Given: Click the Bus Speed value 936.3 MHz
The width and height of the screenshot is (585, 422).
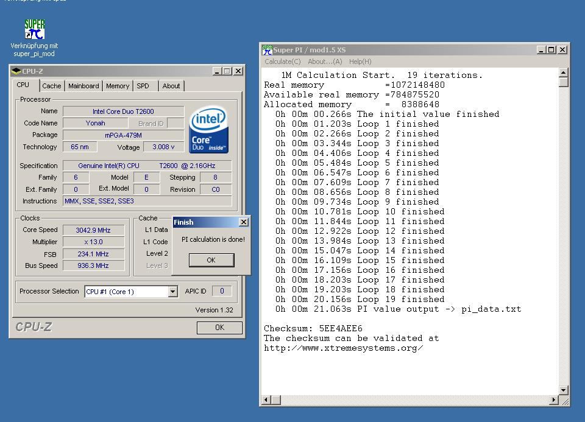Looking at the screenshot, I should pos(93,266).
